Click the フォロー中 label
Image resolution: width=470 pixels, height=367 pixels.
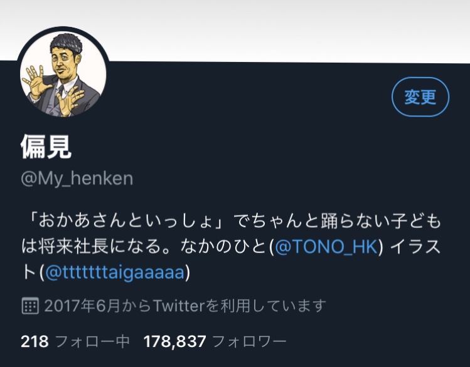pyautogui.click(x=93, y=341)
